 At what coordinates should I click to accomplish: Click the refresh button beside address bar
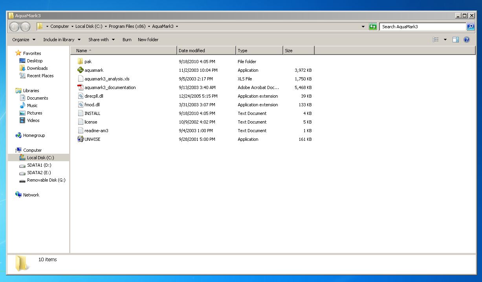point(373,27)
